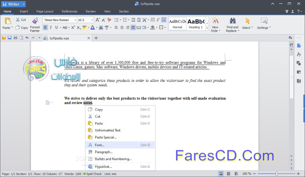Click the New Style button
This screenshot has width=305, height=177.
(x=216, y=25)
